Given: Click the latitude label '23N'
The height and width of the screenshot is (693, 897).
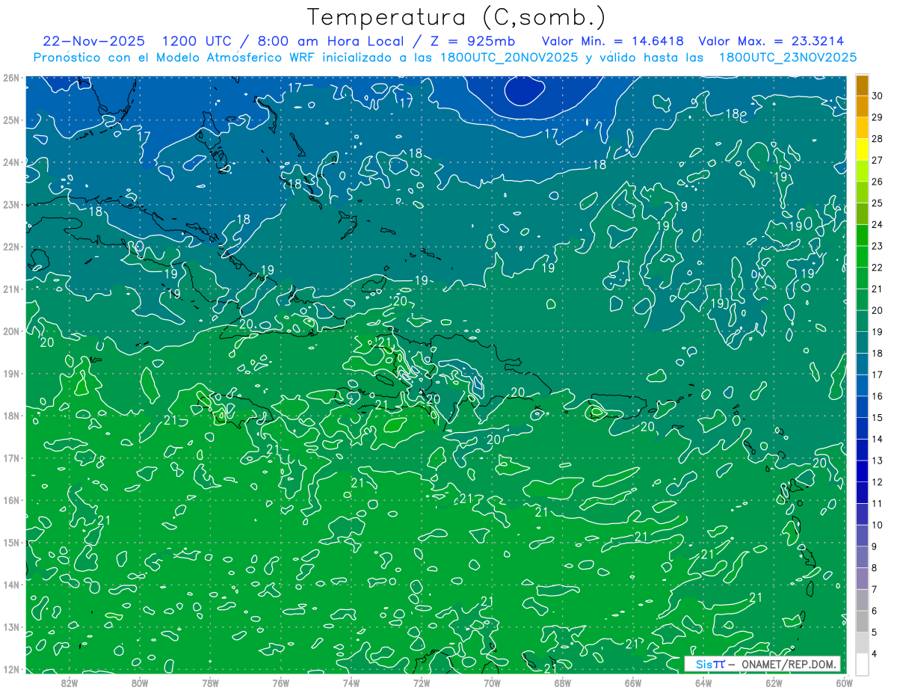Looking at the screenshot, I should (10, 204).
